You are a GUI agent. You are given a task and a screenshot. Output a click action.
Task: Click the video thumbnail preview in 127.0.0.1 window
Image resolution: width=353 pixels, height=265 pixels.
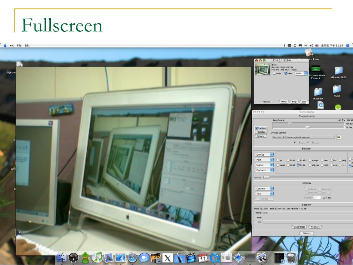pyautogui.click(x=262, y=69)
